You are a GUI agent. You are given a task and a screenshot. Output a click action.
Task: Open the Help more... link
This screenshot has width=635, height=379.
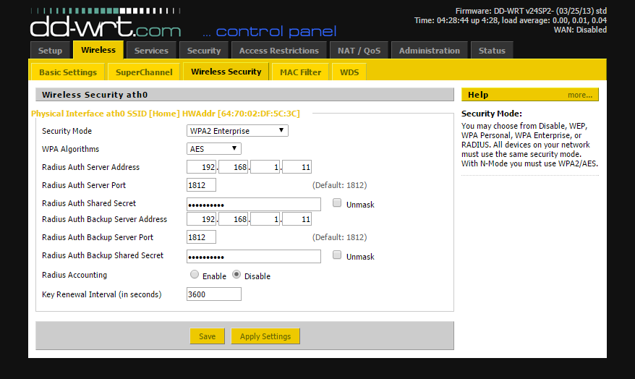tap(579, 95)
